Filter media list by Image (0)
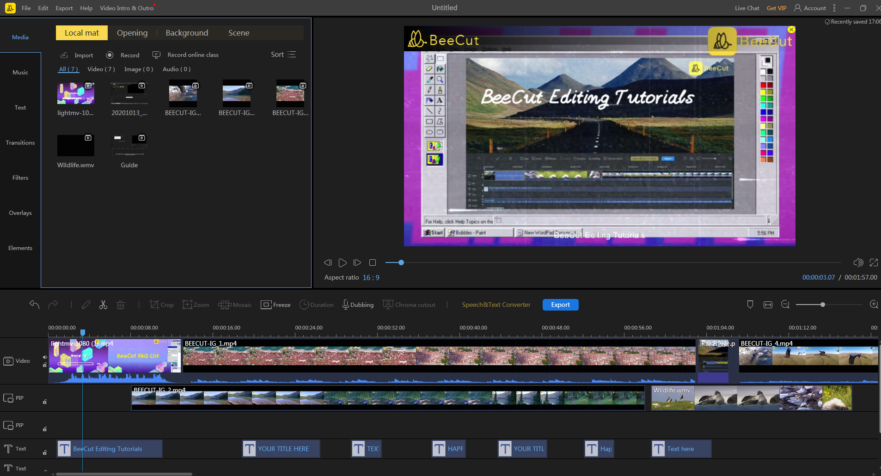The width and height of the screenshot is (881, 476). click(139, 69)
